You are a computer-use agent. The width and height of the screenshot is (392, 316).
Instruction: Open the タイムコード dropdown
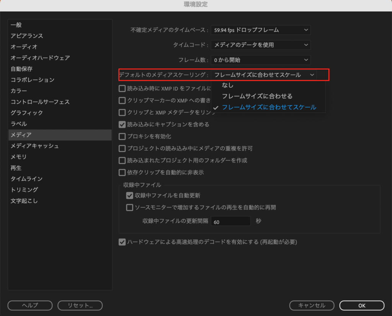click(x=260, y=45)
